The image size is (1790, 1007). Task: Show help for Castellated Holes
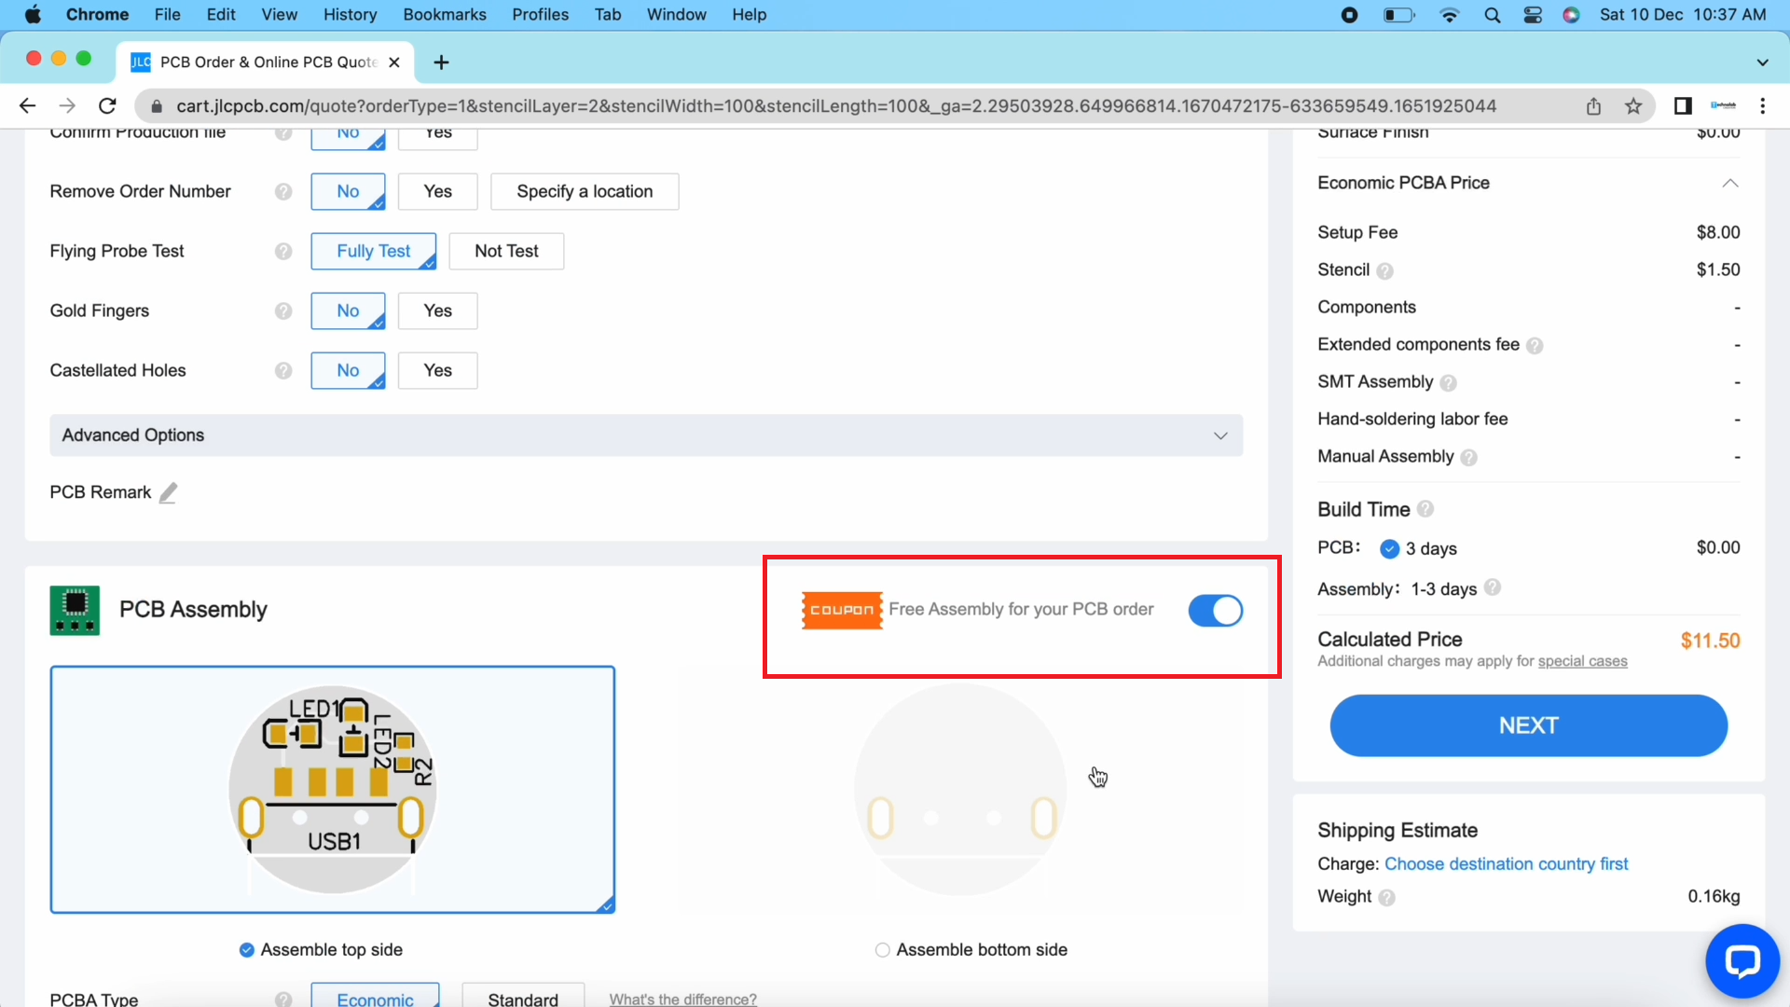tap(283, 371)
